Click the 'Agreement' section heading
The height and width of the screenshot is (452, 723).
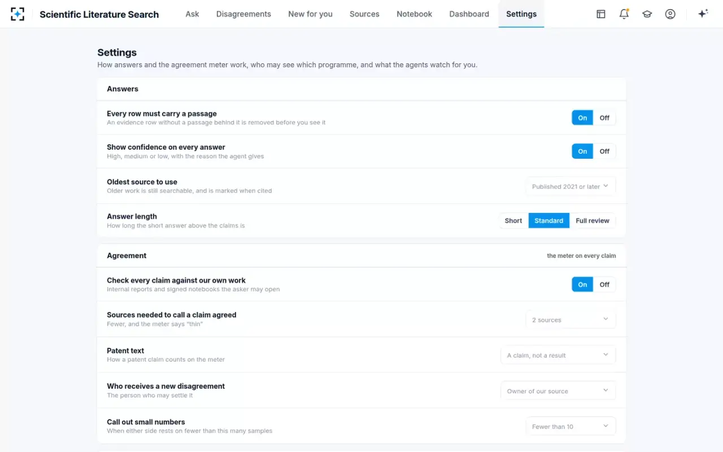tap(127, 255)
